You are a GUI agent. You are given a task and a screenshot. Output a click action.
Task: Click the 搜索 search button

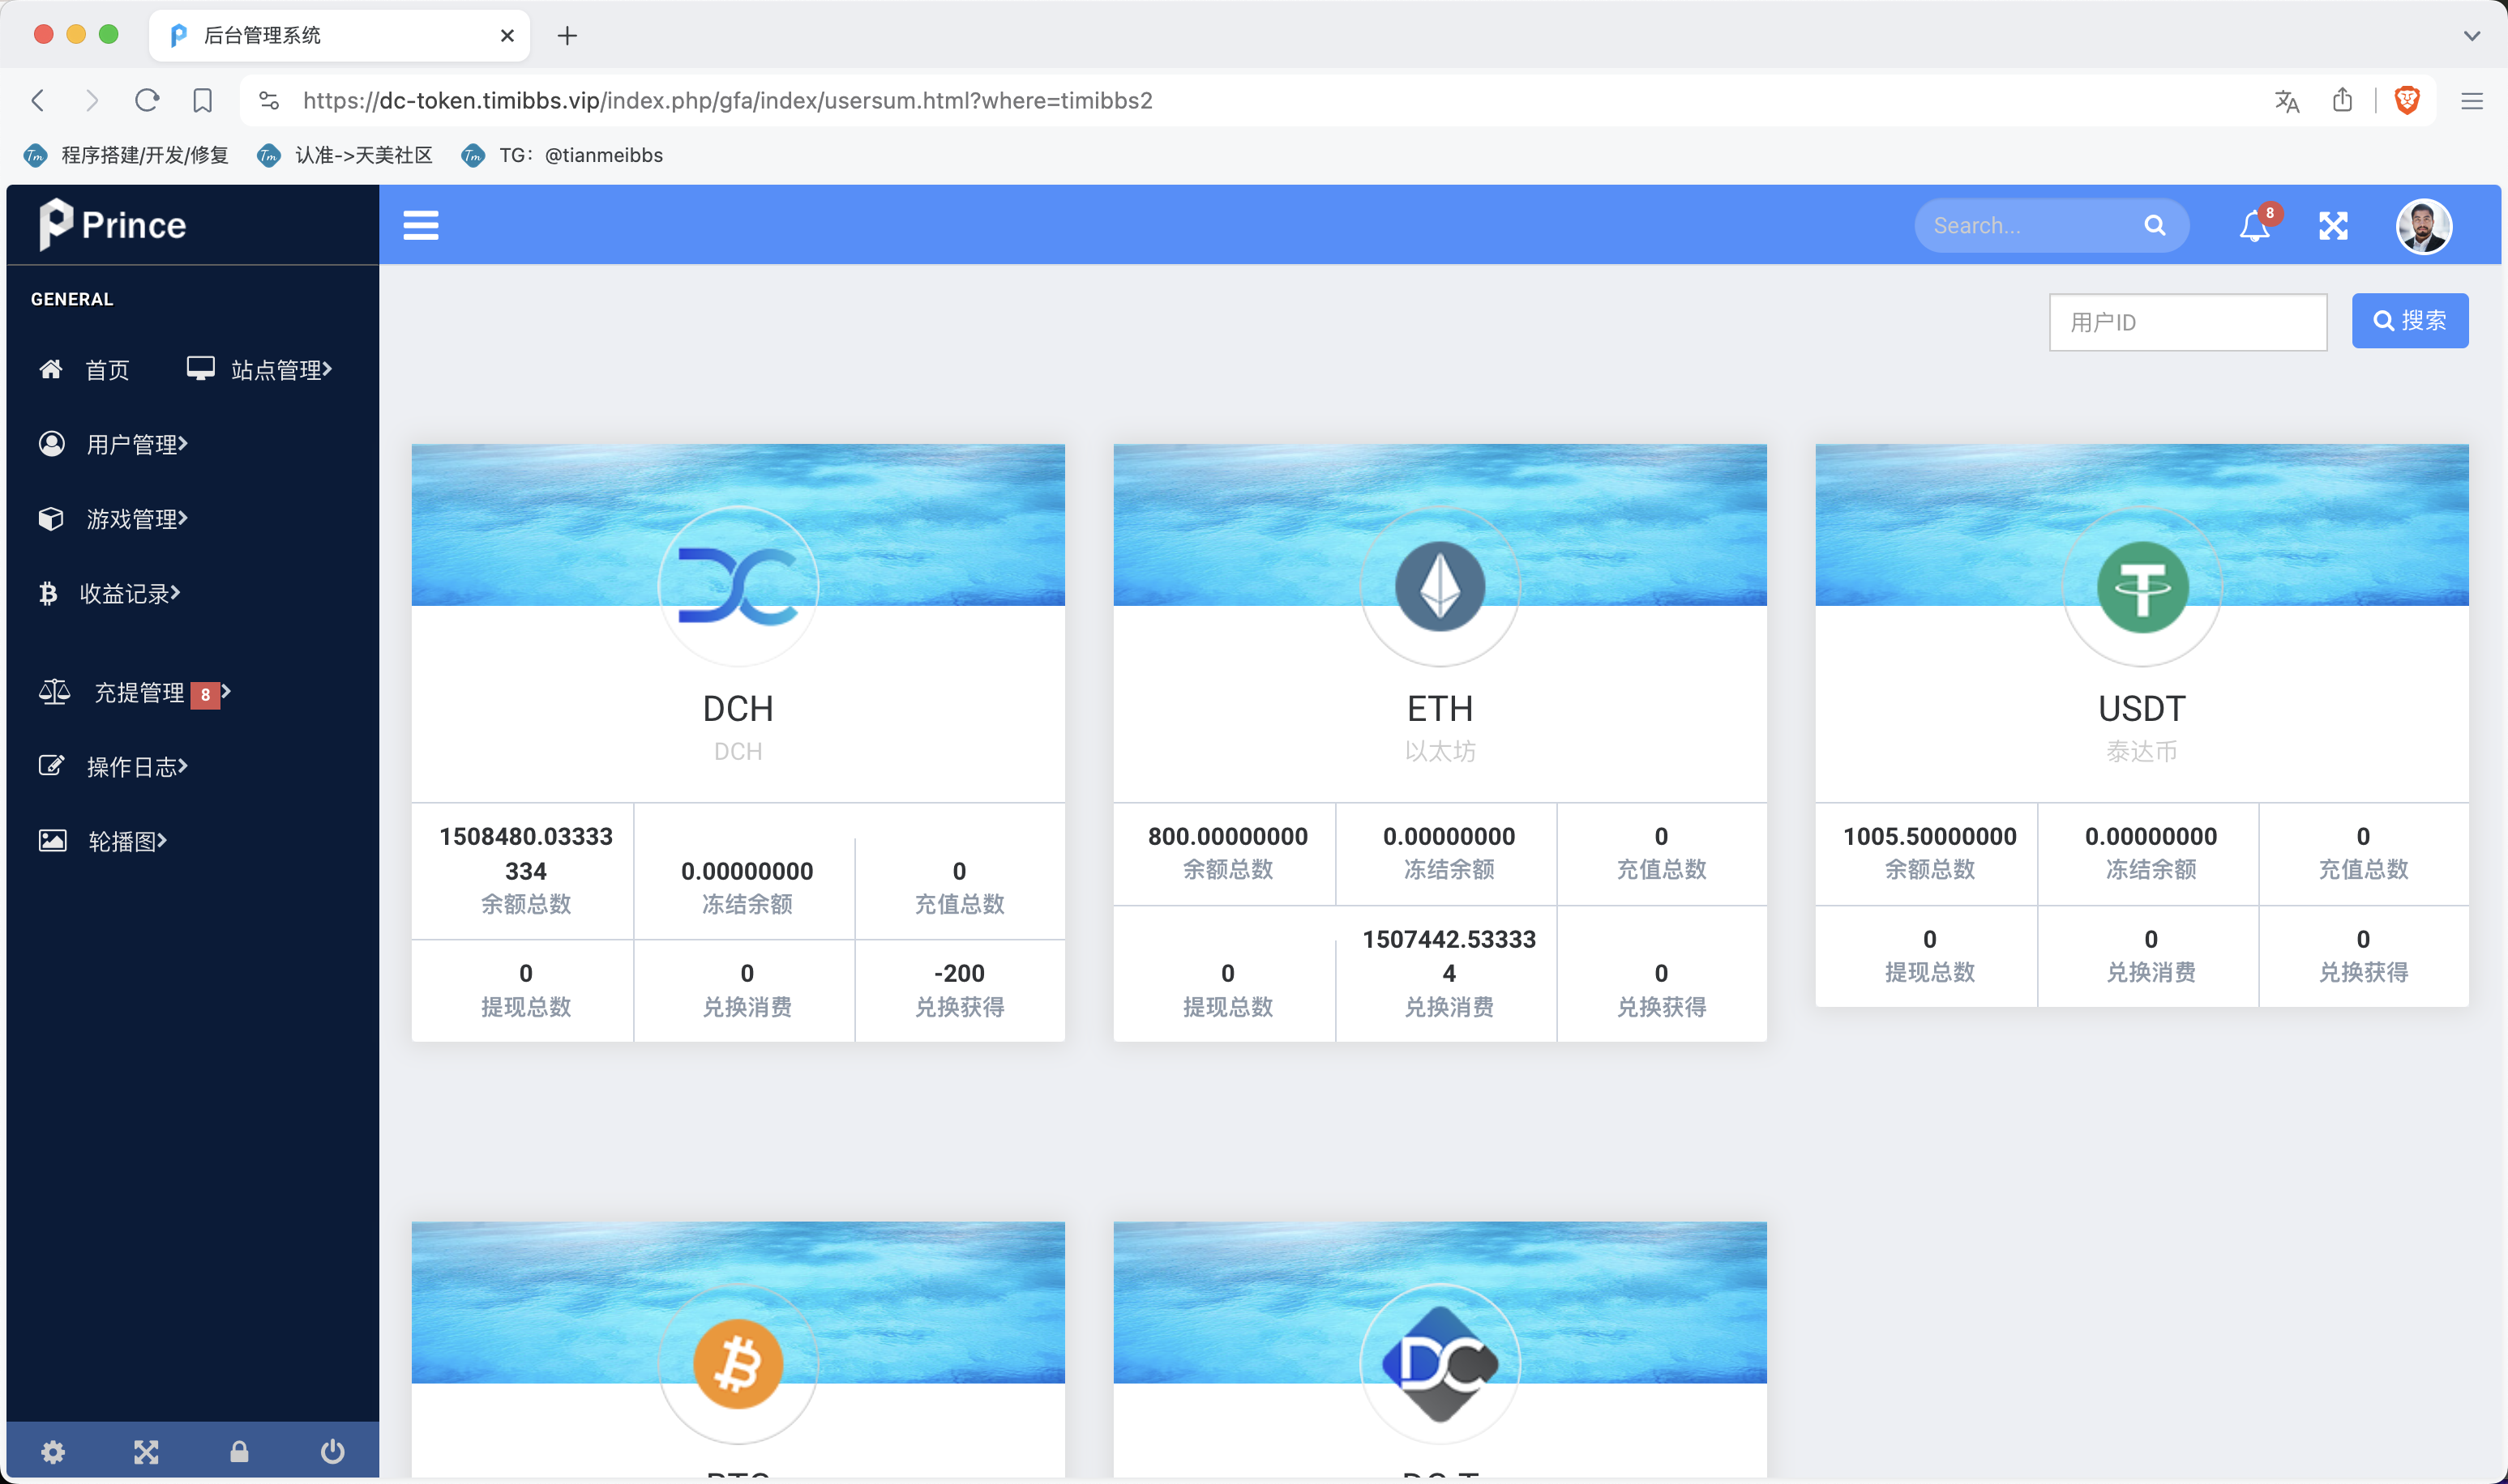point(2409,321)
